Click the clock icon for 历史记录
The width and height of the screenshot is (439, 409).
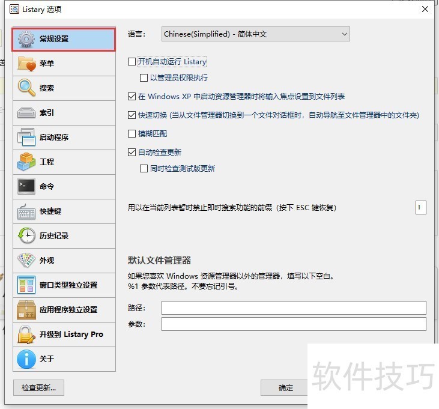pyautogui.click(x=26, y=235)
